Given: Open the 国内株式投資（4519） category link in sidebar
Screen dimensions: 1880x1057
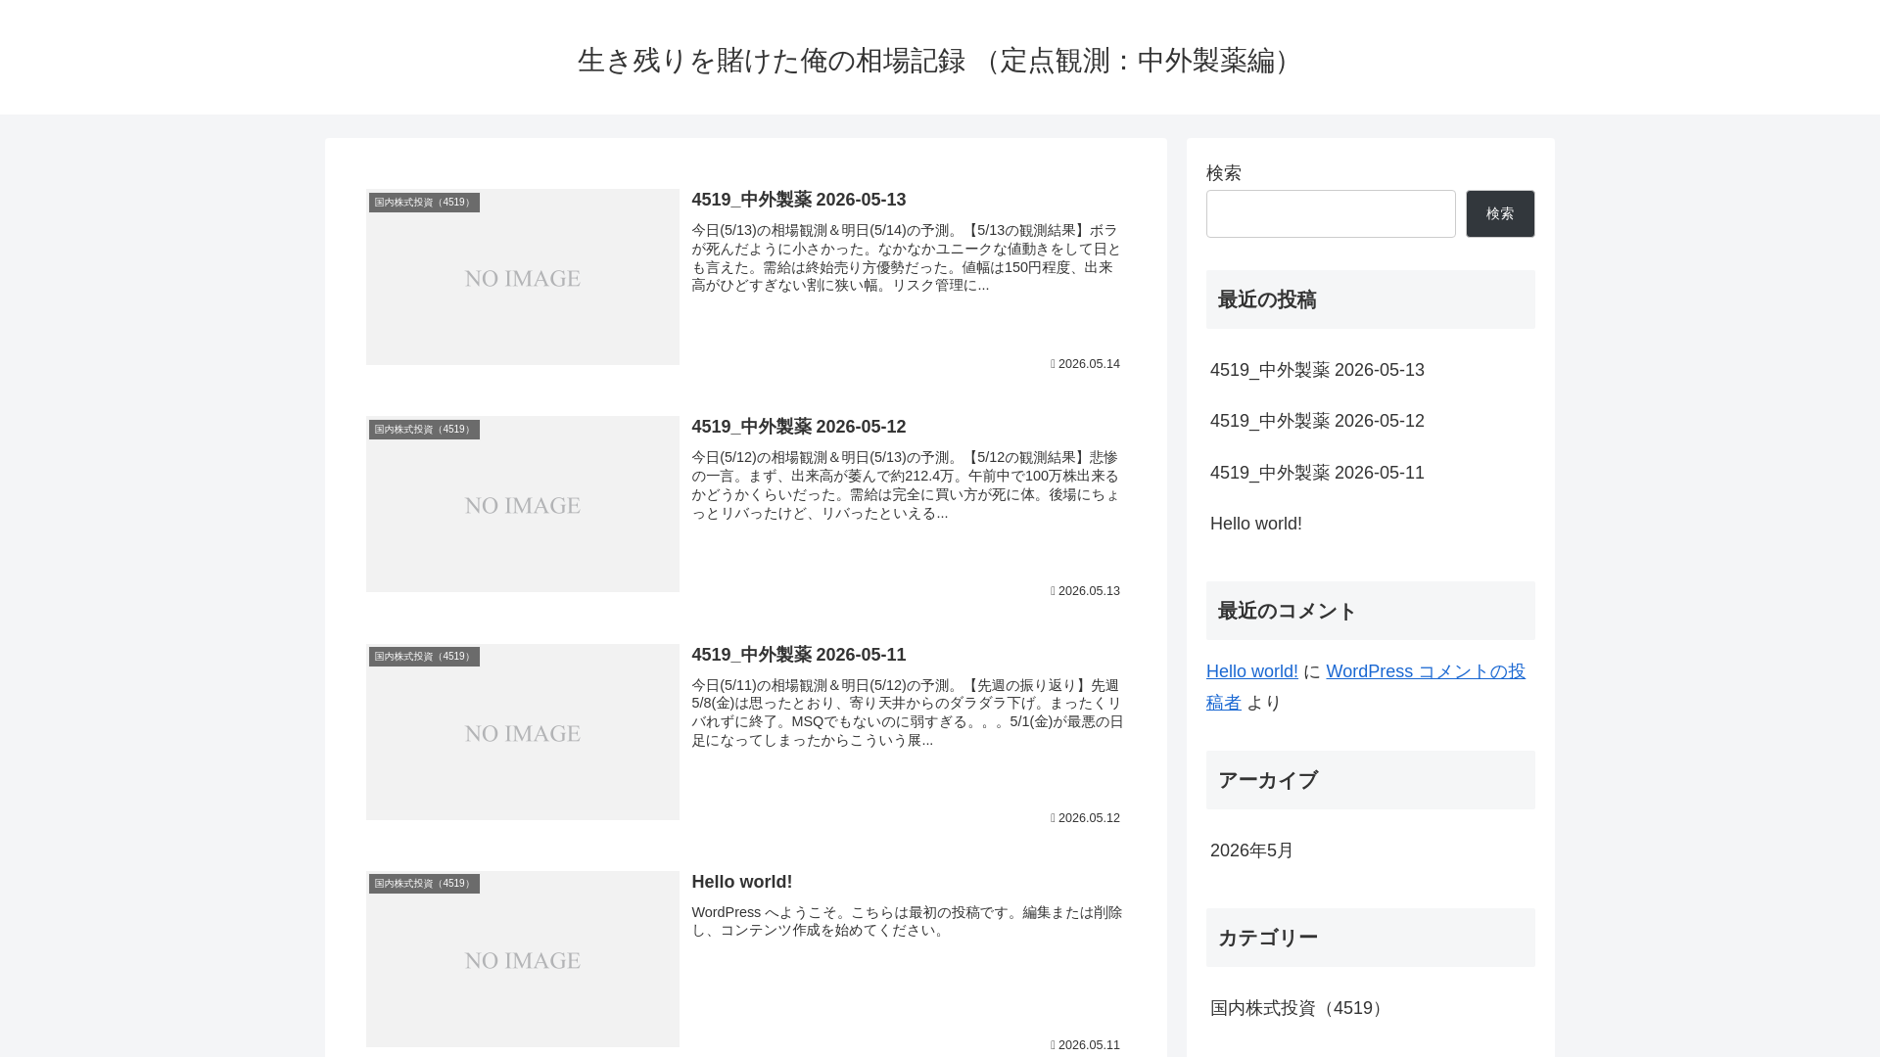Looking at the screenshot, I should pos(1299,1008).
